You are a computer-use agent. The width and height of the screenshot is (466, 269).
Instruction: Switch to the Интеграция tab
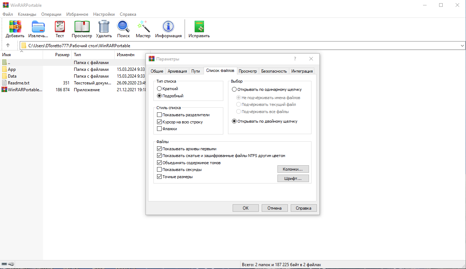pyautogui.click(x=302, y=71)
